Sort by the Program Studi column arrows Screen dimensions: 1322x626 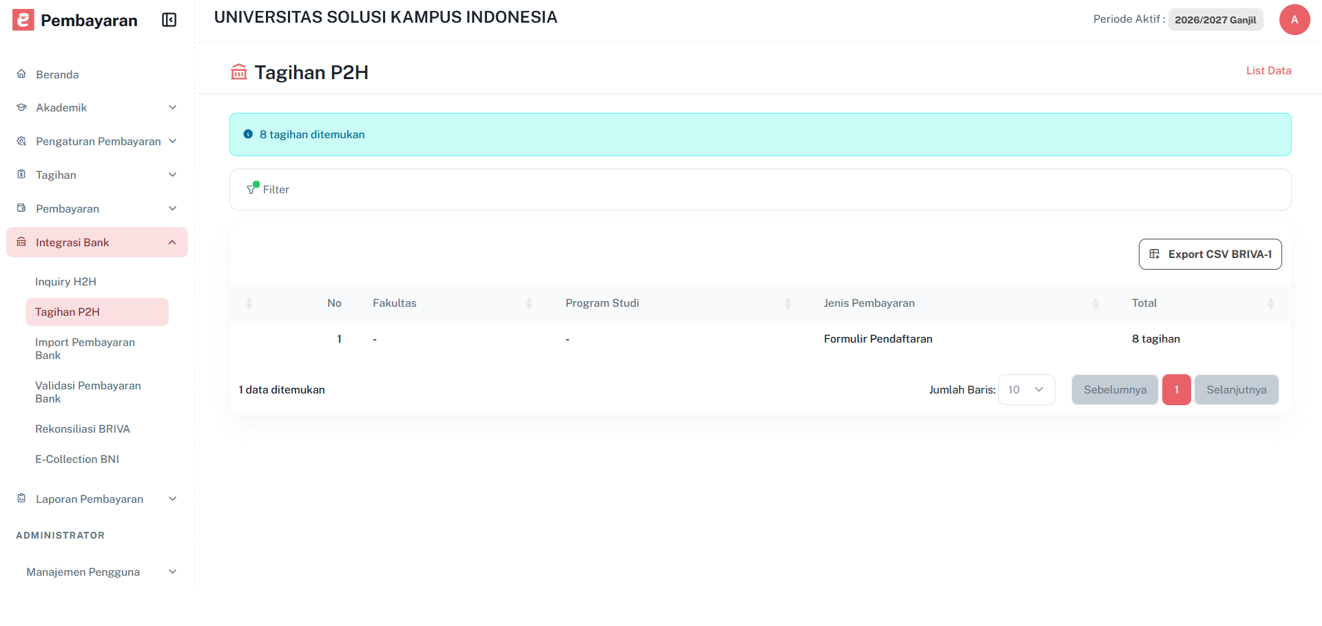[787, 303]
